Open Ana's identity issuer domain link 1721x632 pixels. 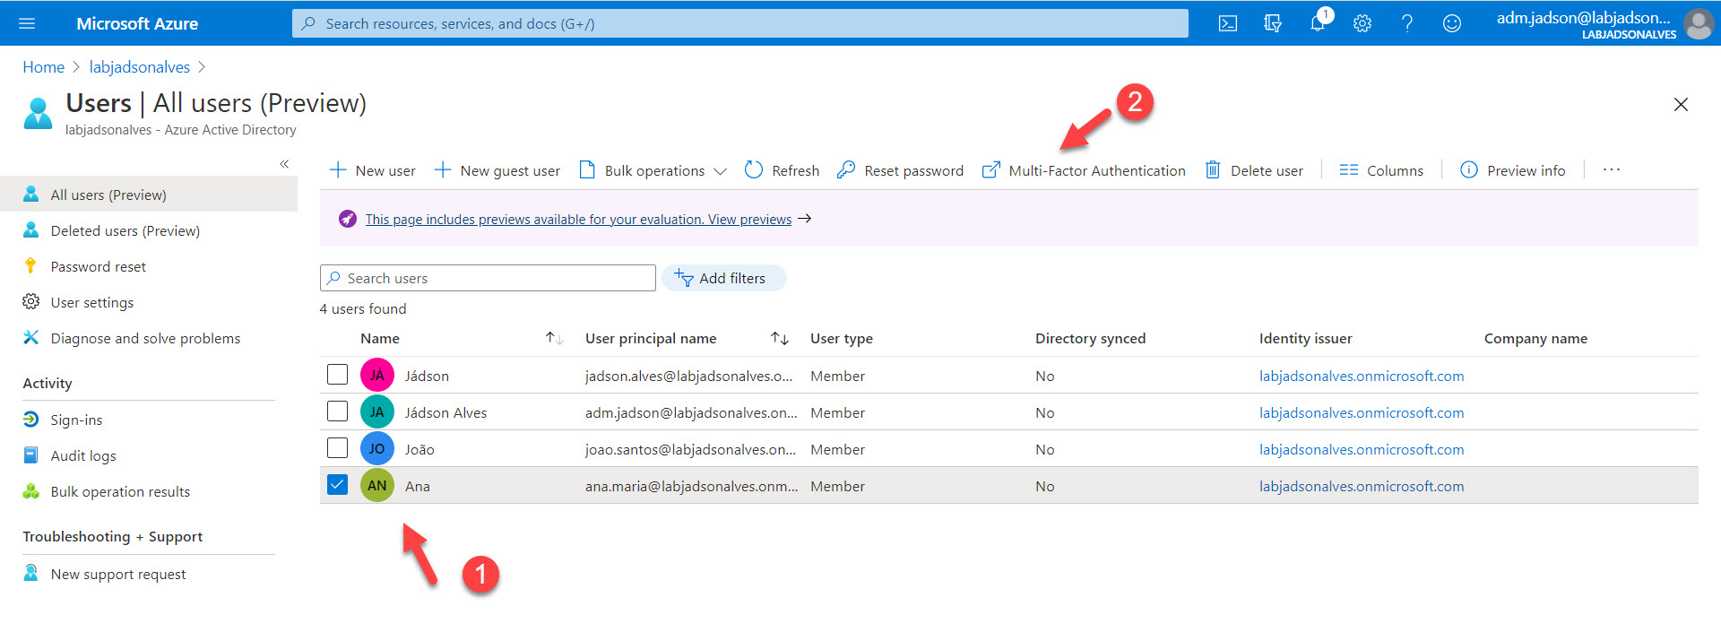click(x=1362, y=486)
